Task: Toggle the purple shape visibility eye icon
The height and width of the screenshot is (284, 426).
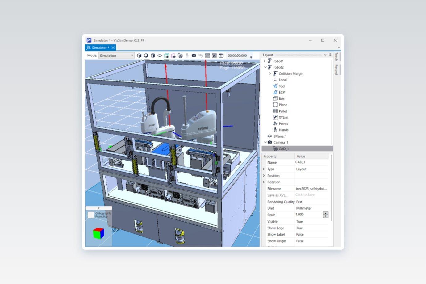Action: tap(173, 56)
